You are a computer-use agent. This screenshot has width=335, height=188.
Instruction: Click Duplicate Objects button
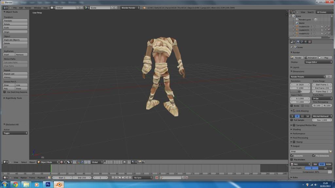(15, 40)
